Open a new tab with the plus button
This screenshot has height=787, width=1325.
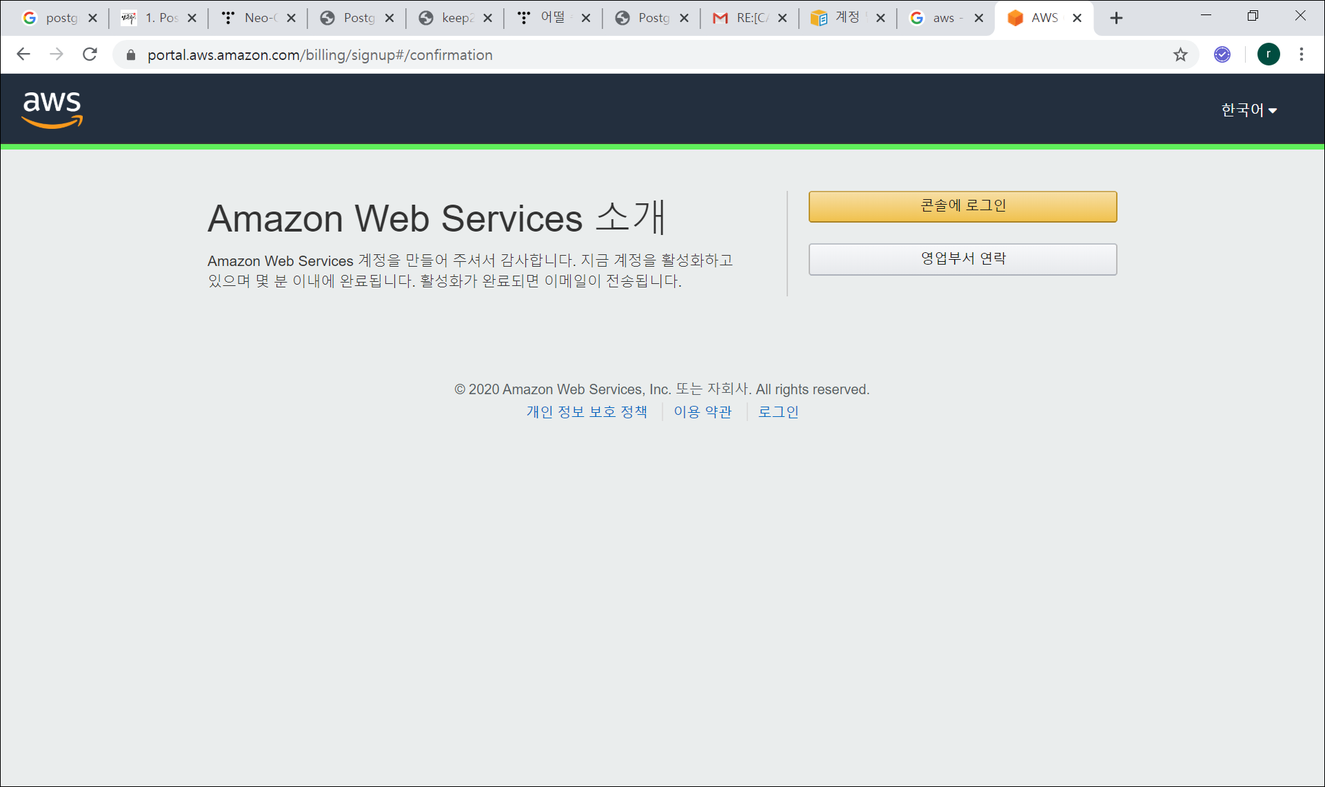[x=1116, y=19]
